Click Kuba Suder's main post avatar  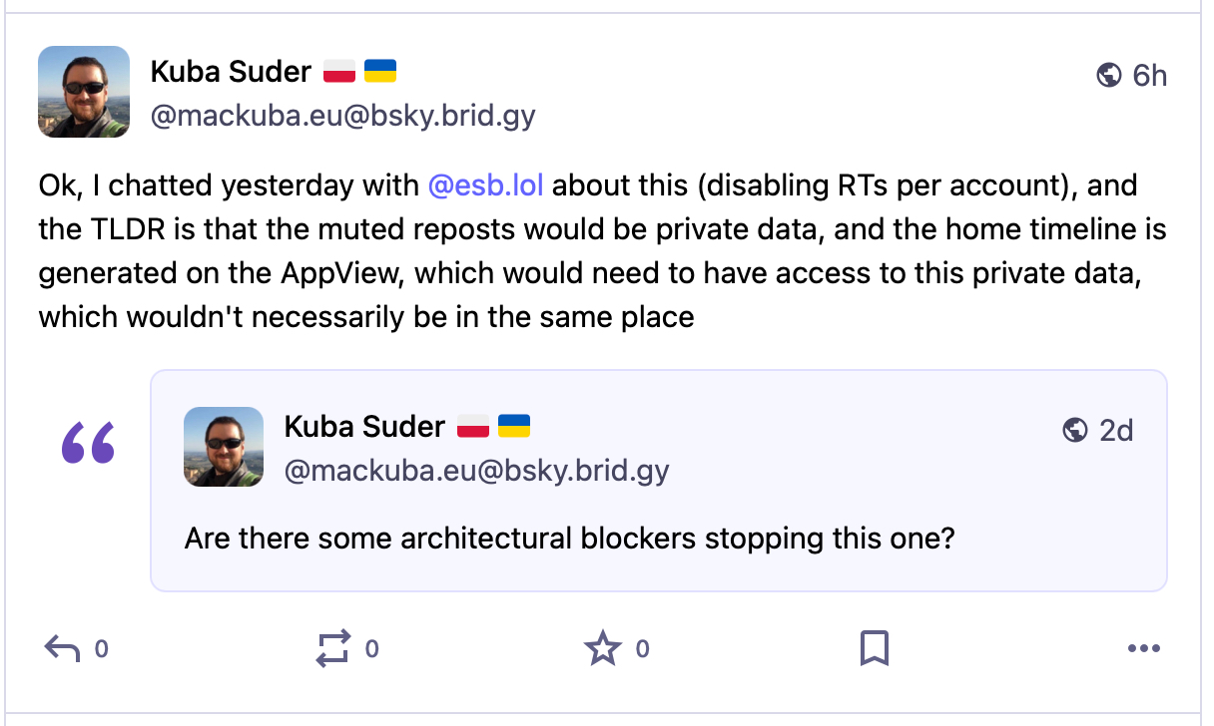[84, 92]
